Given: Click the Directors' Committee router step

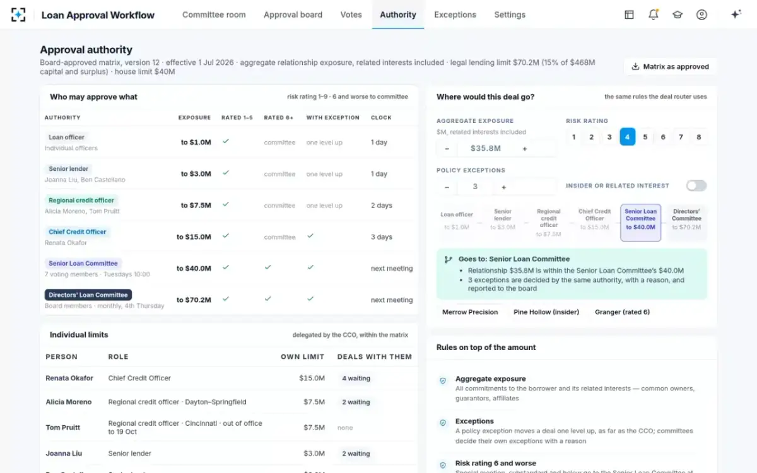Looking at the screenshot, I should coord(686,223).
